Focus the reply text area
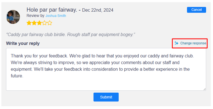Image resolution: width=213 pixels, height=109 pixels. [106, 69]
